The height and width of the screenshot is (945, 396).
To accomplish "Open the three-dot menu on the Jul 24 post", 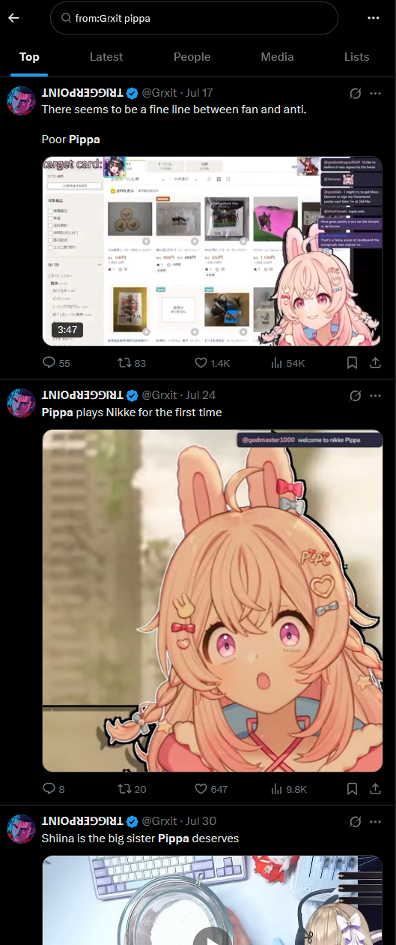I will tap(376, 395).
